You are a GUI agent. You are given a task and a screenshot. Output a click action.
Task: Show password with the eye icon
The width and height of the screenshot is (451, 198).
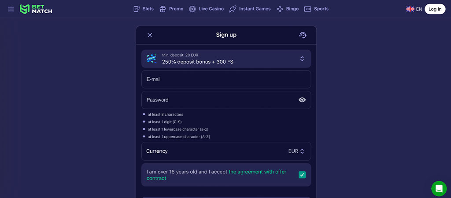302,100
